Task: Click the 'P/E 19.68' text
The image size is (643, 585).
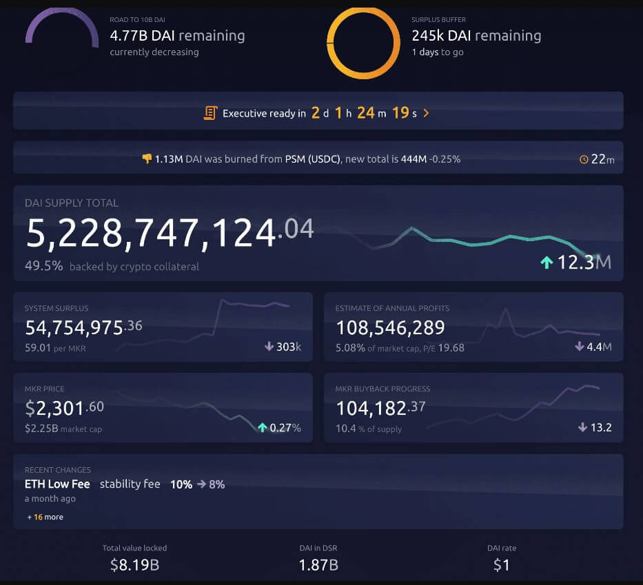Action: [x=444, y=348]
